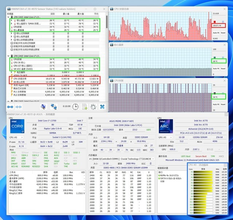This screenshot has width=233, height=220.
Task: Open the memory module #1 BANK 0 dropdown
Action: tap(122, 159)
